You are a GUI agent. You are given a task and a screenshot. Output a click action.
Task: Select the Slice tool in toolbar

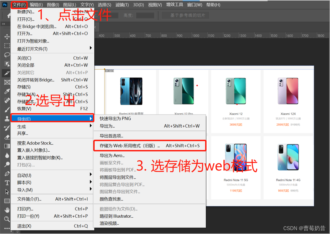tap(7, 73)
